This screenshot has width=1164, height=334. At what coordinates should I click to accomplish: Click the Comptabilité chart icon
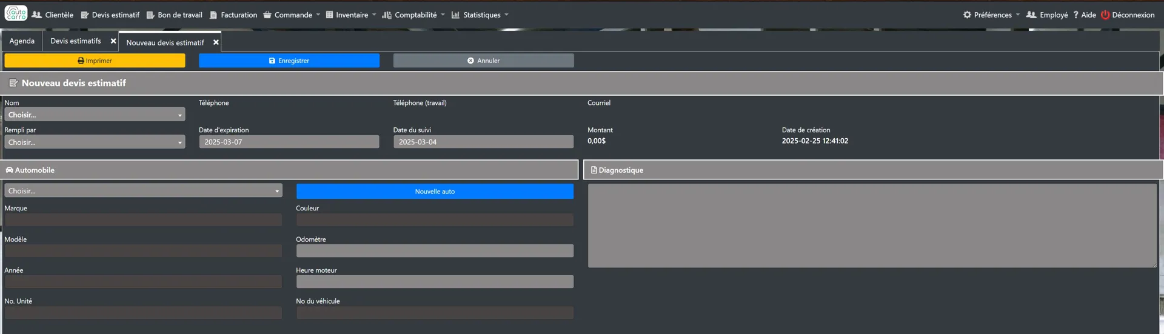tap(386, 15)
